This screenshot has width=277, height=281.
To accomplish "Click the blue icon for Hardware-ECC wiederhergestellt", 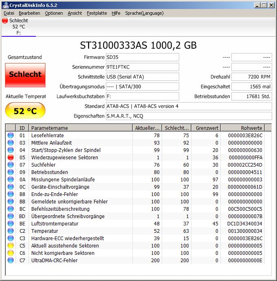I will pos(11,238).
